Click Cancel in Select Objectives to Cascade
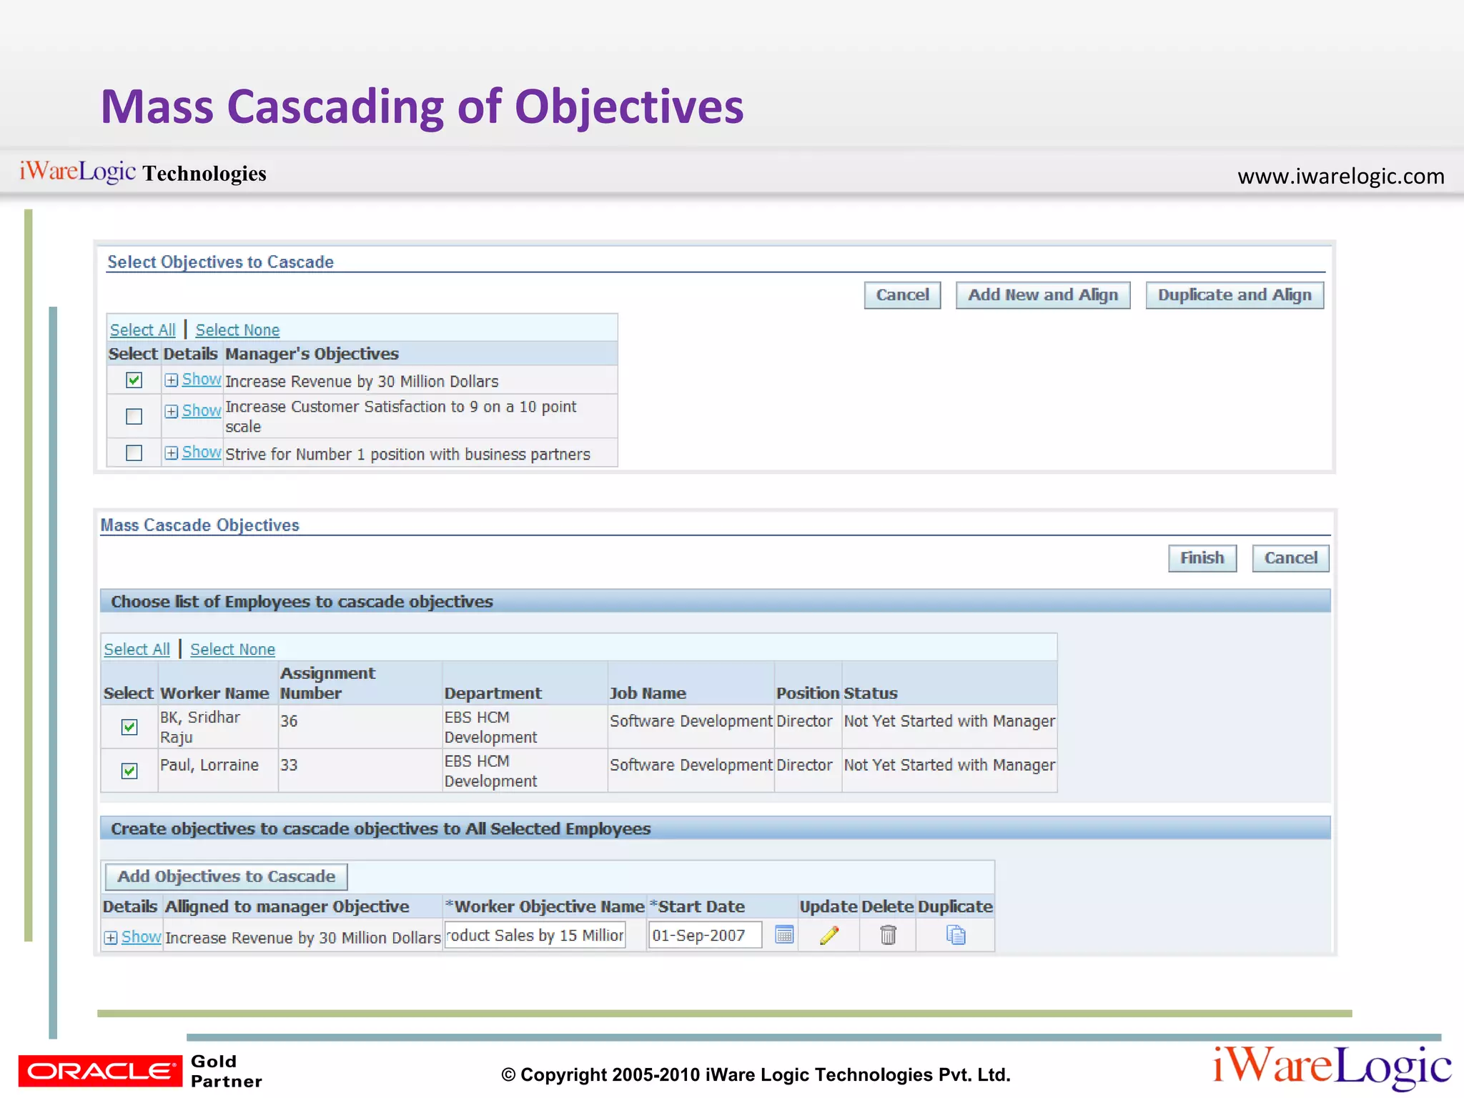1464x1098 pixels. (x=902, y=295)
